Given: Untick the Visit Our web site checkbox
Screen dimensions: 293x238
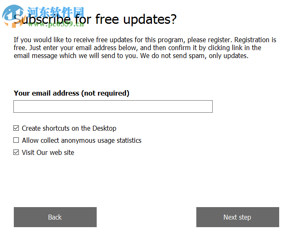Looking at the screenshot, I should [16, 152].
